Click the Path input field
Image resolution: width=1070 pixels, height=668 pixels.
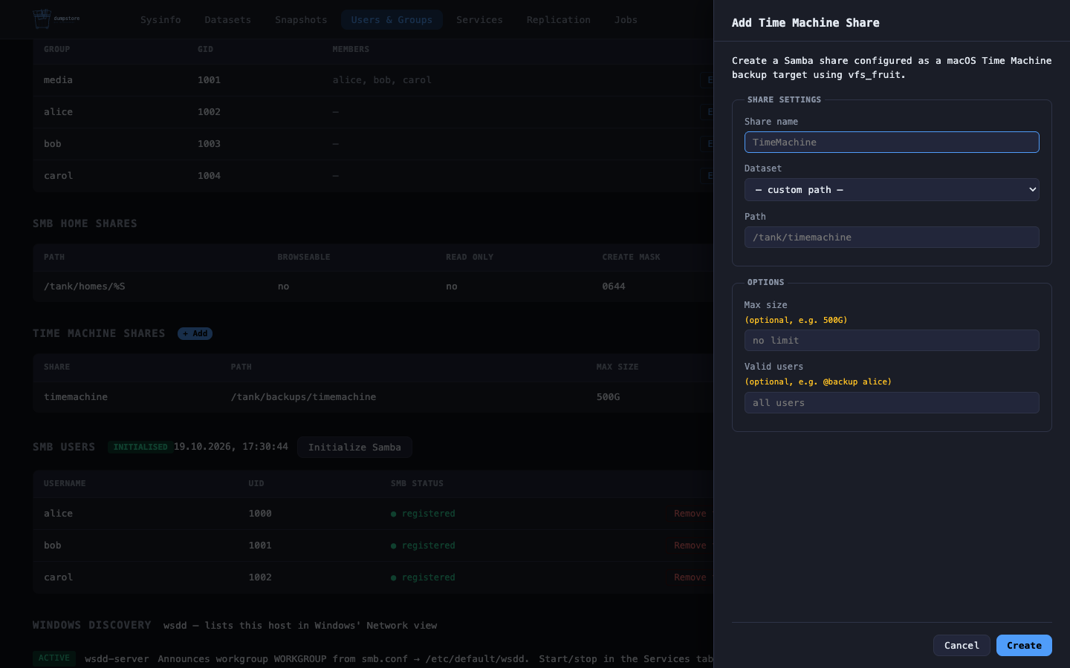point(892,238)
